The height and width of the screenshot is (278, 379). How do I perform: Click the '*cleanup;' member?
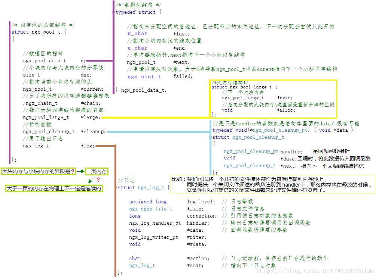coord(93,132)
